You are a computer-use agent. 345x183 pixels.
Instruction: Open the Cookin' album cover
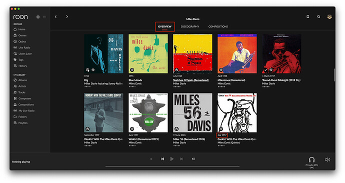(x=237, y=112)
